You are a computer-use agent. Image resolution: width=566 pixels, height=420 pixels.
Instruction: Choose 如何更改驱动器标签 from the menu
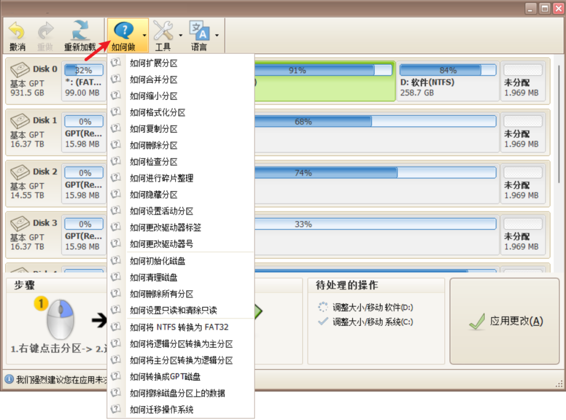tap(181, 228)
